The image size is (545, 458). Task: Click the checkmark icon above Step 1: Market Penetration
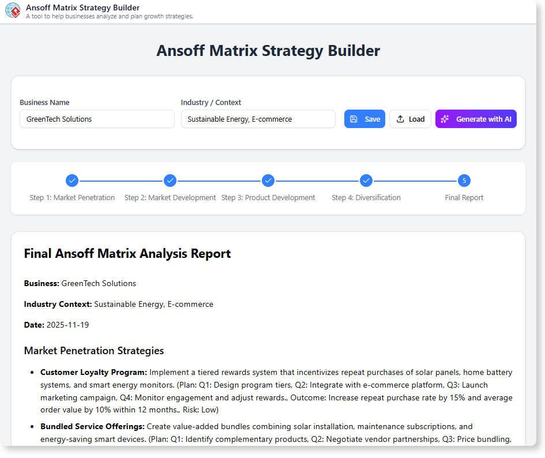[72, 181]
